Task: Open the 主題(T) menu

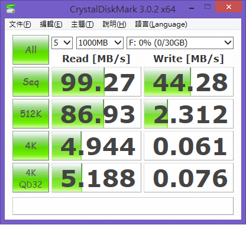Action: pos(82,24)
